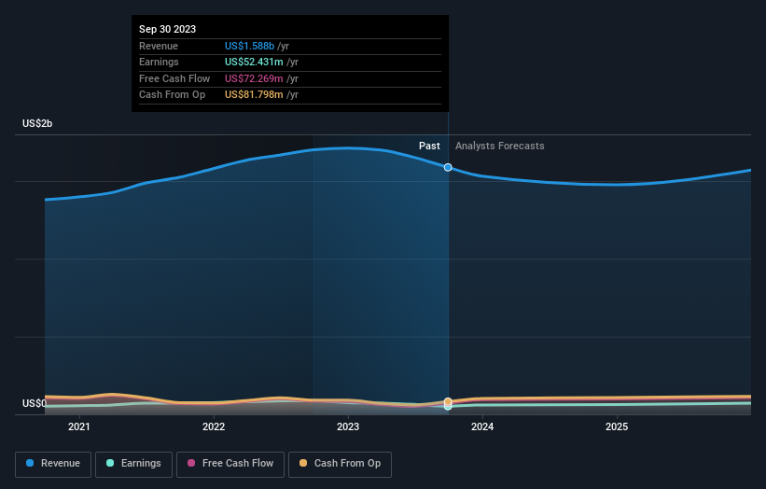This screenshot has width=766, height=489.
Task: Click the US$1.588b revenue value
Action: point(250,46)
